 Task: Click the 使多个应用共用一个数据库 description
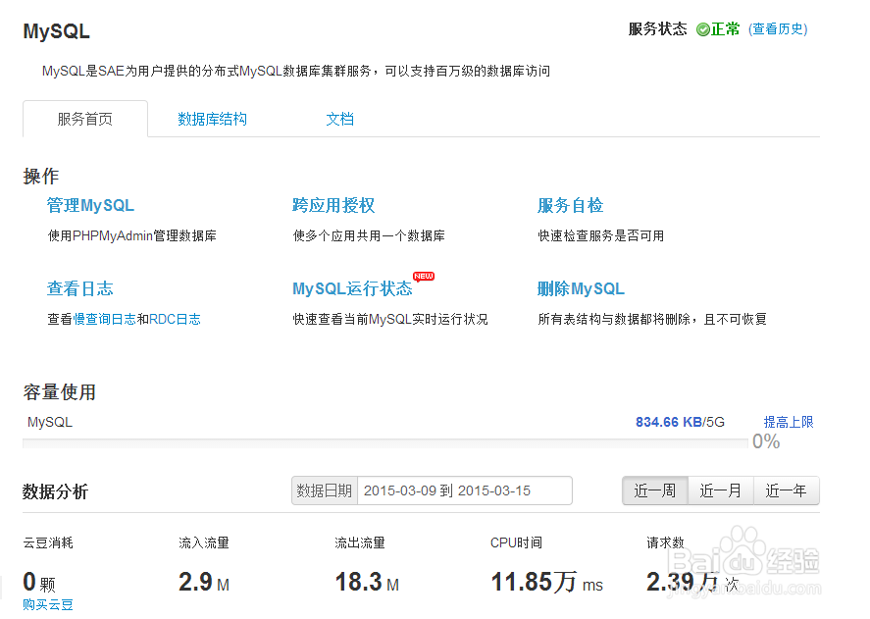(x=369, y=236)
